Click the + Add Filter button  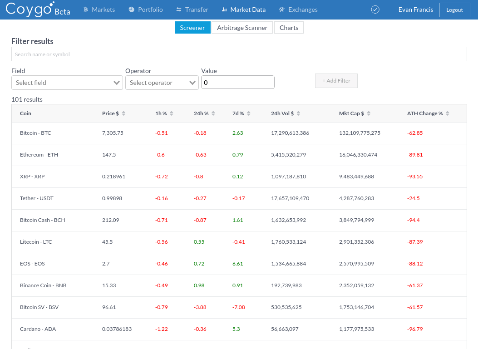[336, 81]
